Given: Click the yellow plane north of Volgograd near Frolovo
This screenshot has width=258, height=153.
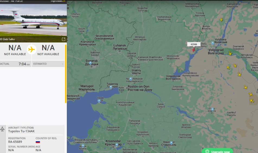Looking at the screenshot, I should tap(221, 20).
